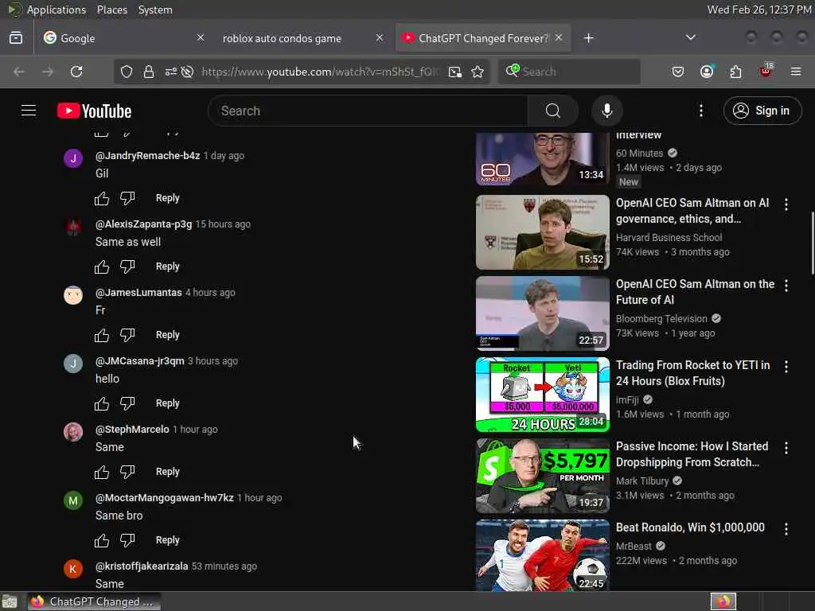Click the browser toolbar Search box

(x=570, y=72)
